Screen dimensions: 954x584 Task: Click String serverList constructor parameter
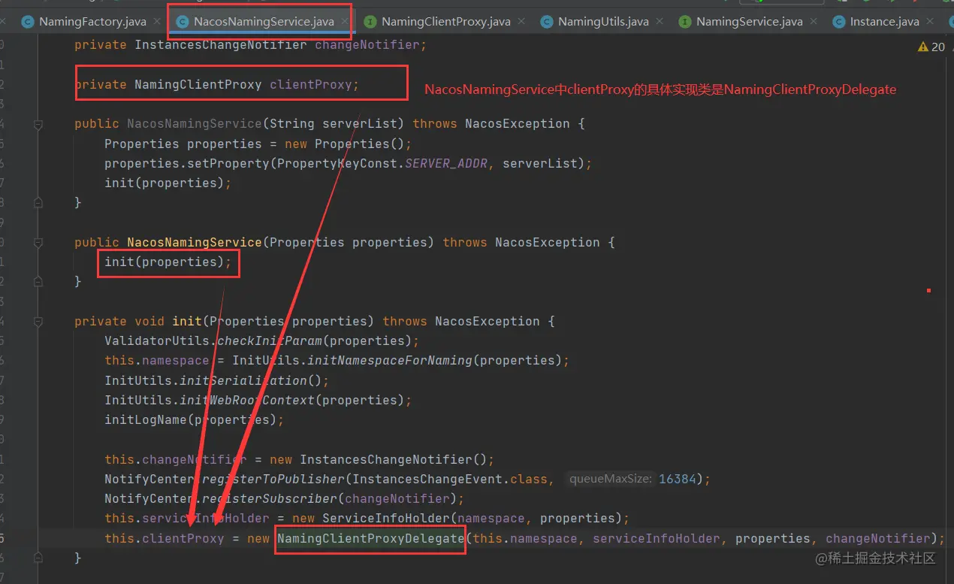pyautogui.click(x=334, y=123)
